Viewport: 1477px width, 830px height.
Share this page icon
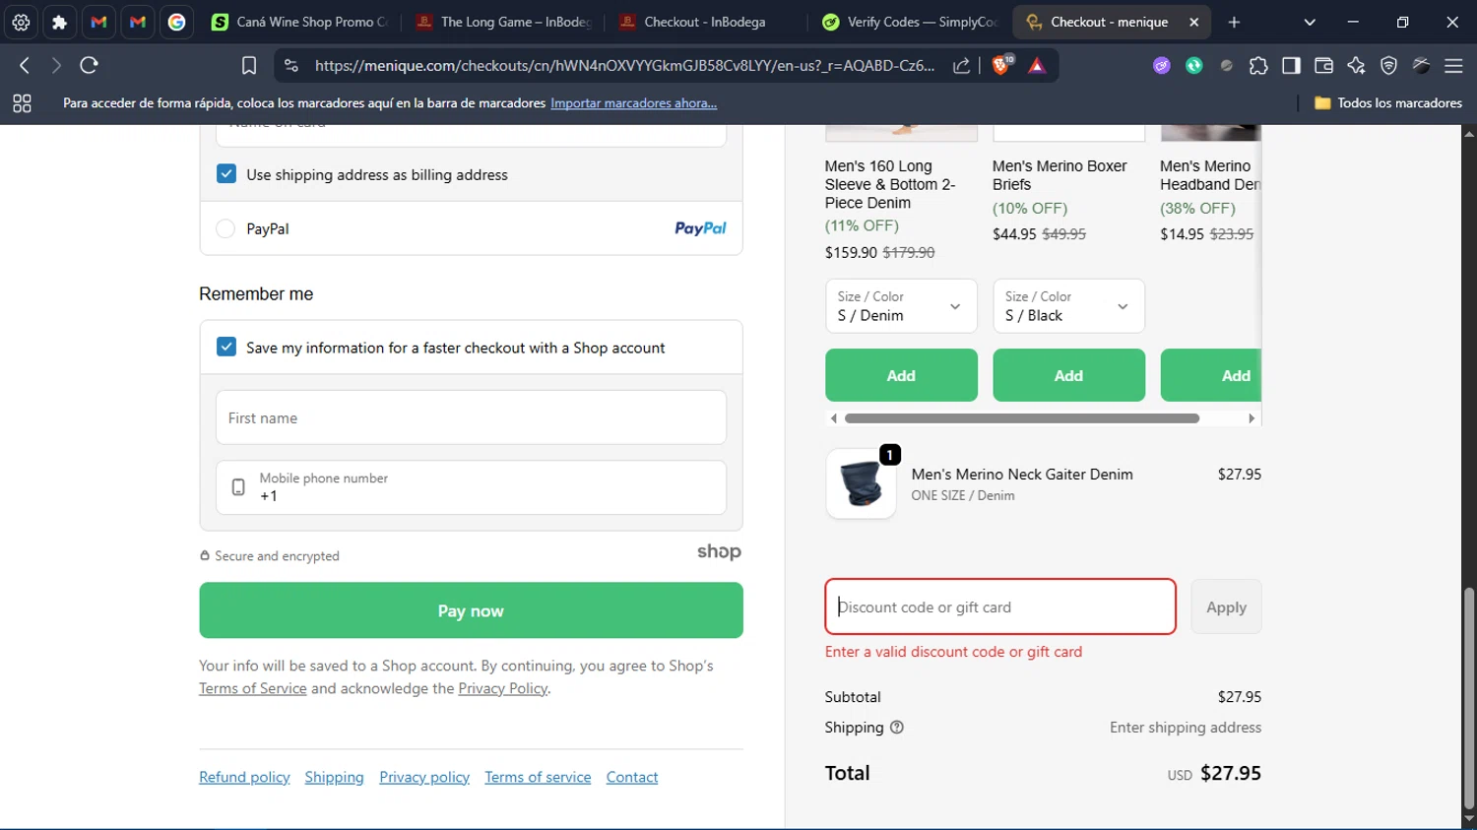[x=961, y=65]
